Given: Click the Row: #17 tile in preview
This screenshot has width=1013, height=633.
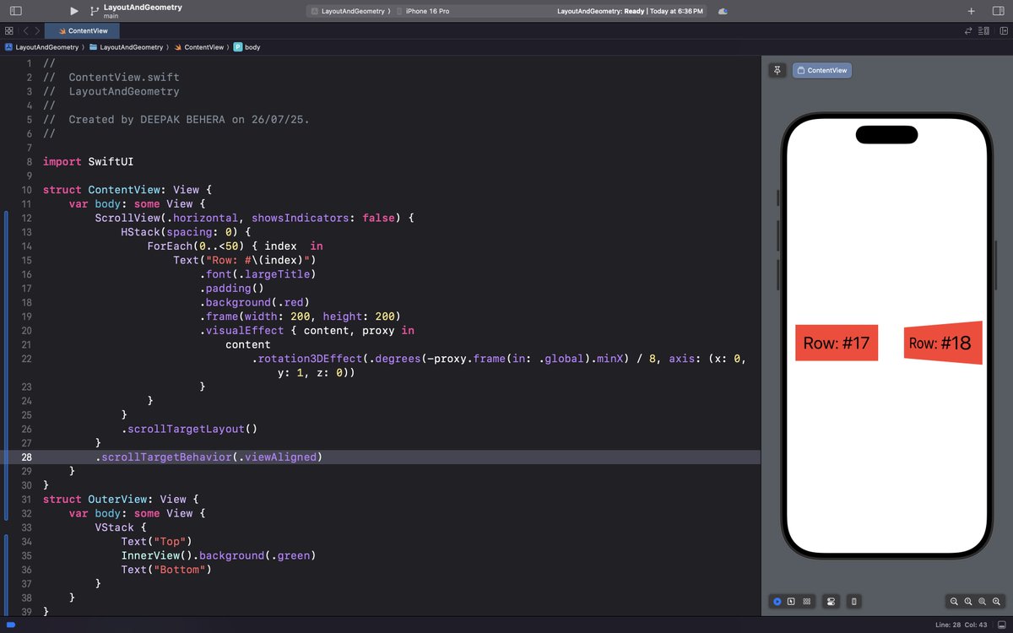Looking at the screenshot, I should 837,343.
